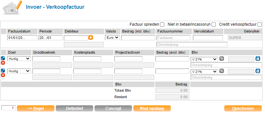Click the Opschonen button
Image resolution: width=265 pixels, height=117 pixels.
[x=243, y=109]
